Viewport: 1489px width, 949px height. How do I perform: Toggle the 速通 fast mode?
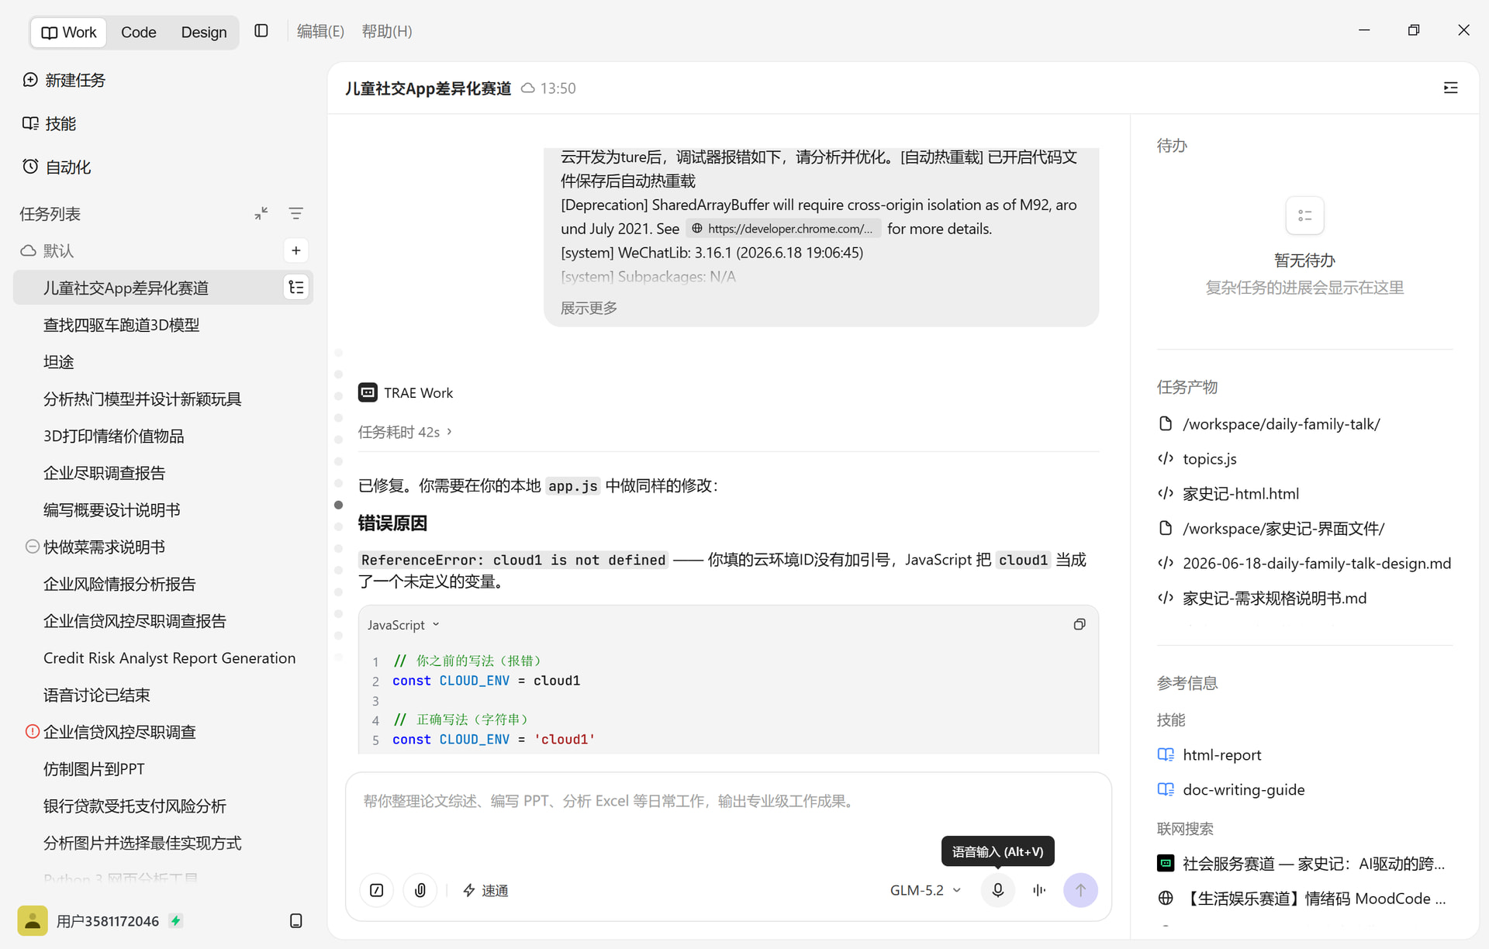(485, 890)
